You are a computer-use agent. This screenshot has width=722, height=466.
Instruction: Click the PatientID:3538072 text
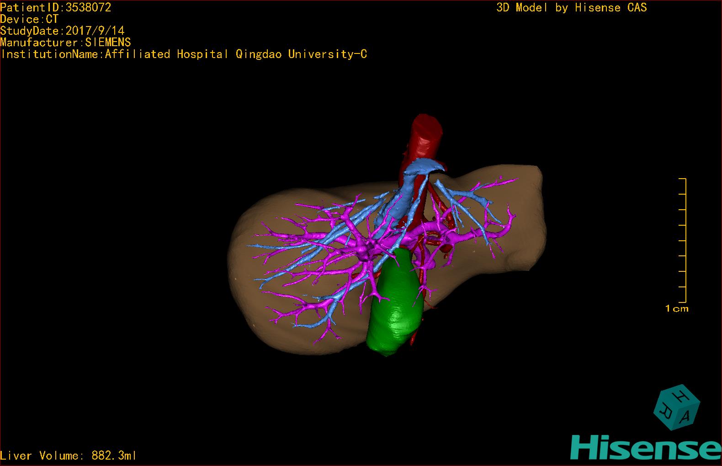point(56,7)
